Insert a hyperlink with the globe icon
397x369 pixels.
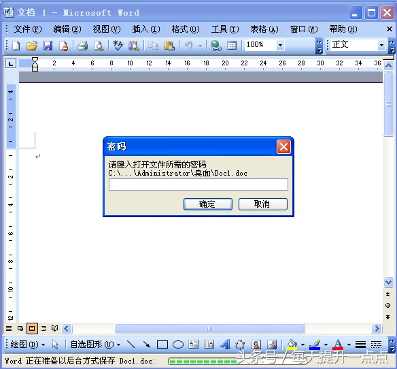(x=216, y=46)
